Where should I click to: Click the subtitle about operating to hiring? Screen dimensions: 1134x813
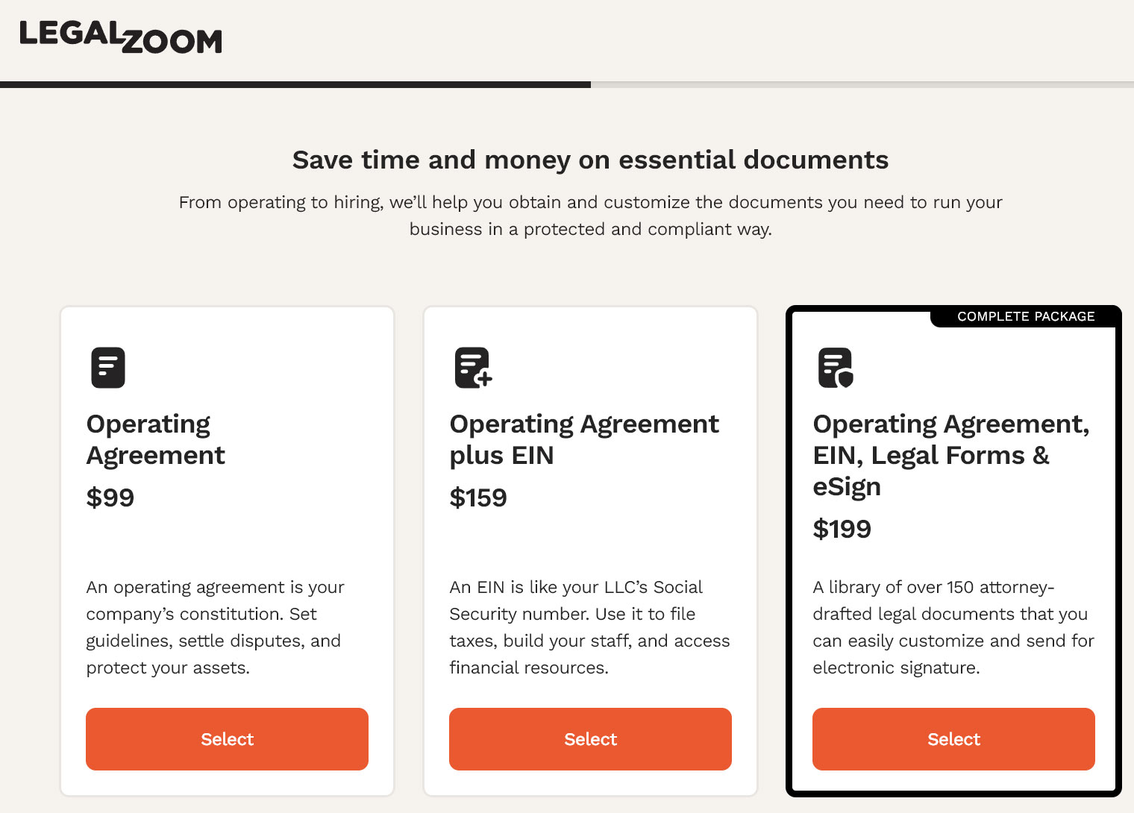pyautogui.click(x=590, y=216)
